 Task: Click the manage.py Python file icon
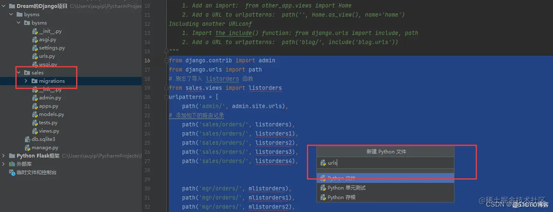click(28, 148)
